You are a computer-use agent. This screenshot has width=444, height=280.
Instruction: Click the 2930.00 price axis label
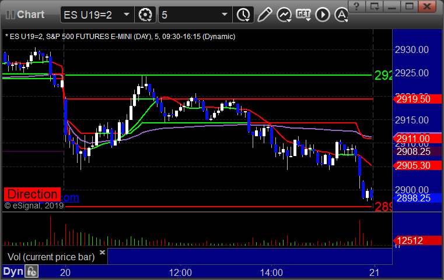412,49
